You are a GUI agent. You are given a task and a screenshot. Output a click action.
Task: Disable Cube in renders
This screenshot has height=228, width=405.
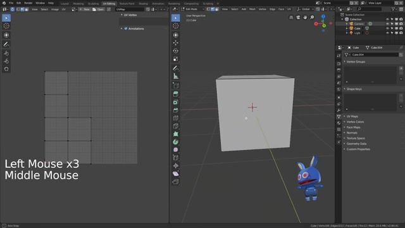[x=401, y=28]
